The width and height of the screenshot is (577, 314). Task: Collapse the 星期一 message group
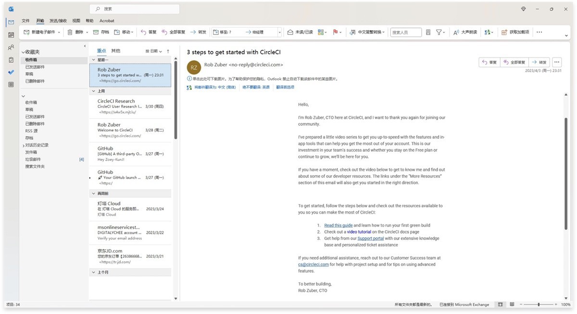(x=94, y=60)
